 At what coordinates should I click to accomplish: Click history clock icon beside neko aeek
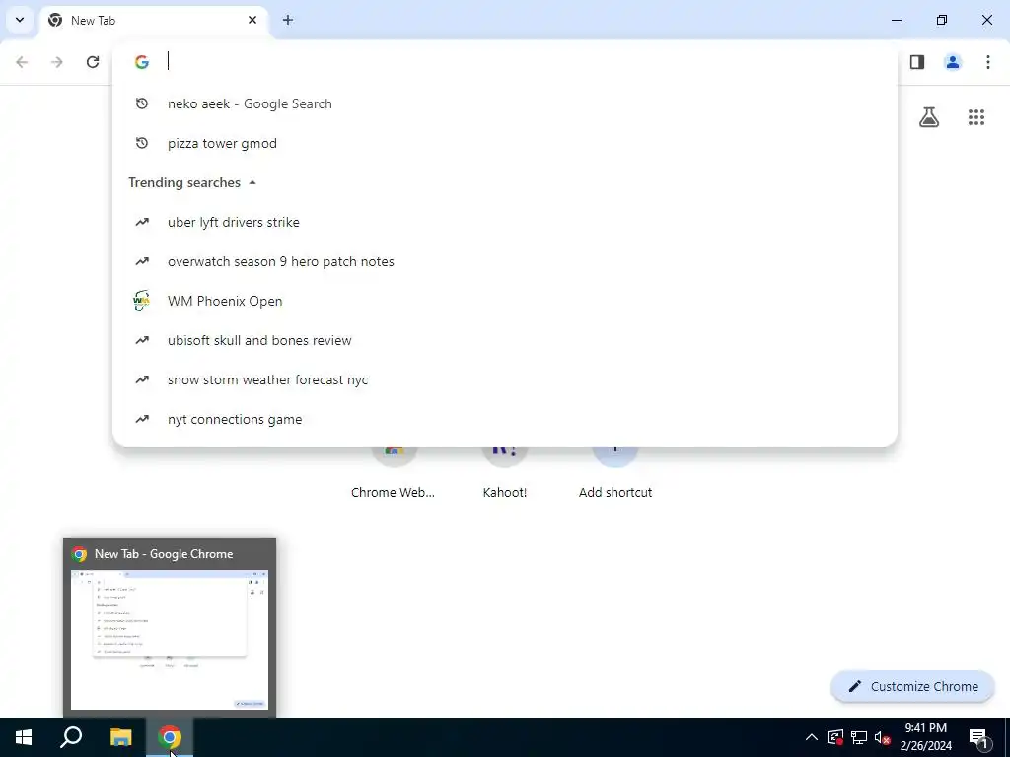tap(142, 103)
